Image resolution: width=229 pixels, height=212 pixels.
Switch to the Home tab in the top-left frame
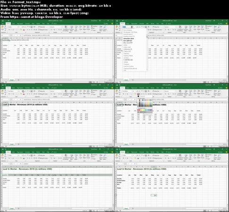[8, 24]
